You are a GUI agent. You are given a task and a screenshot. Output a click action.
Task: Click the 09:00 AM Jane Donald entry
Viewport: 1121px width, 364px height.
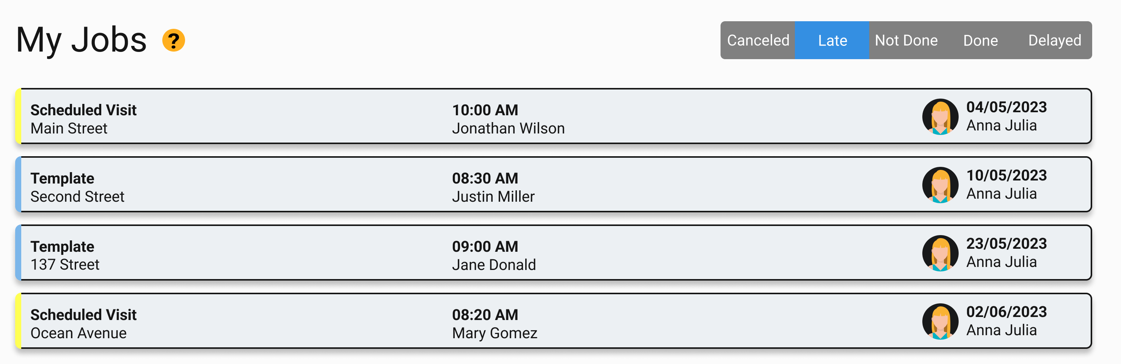(494, 256)
